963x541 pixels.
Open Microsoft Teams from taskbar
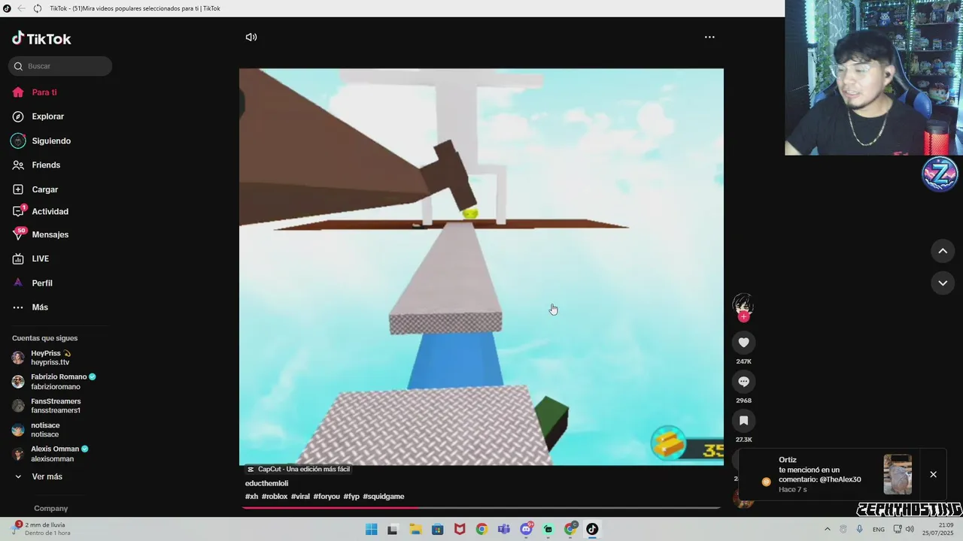click(x=504, y=529)
